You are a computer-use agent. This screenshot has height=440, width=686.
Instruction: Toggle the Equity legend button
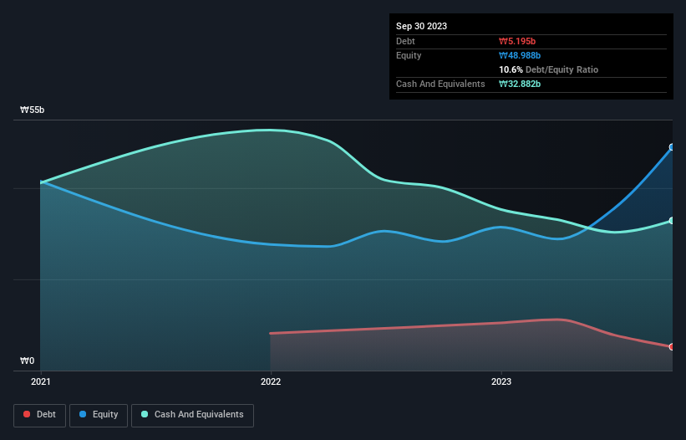99,415
